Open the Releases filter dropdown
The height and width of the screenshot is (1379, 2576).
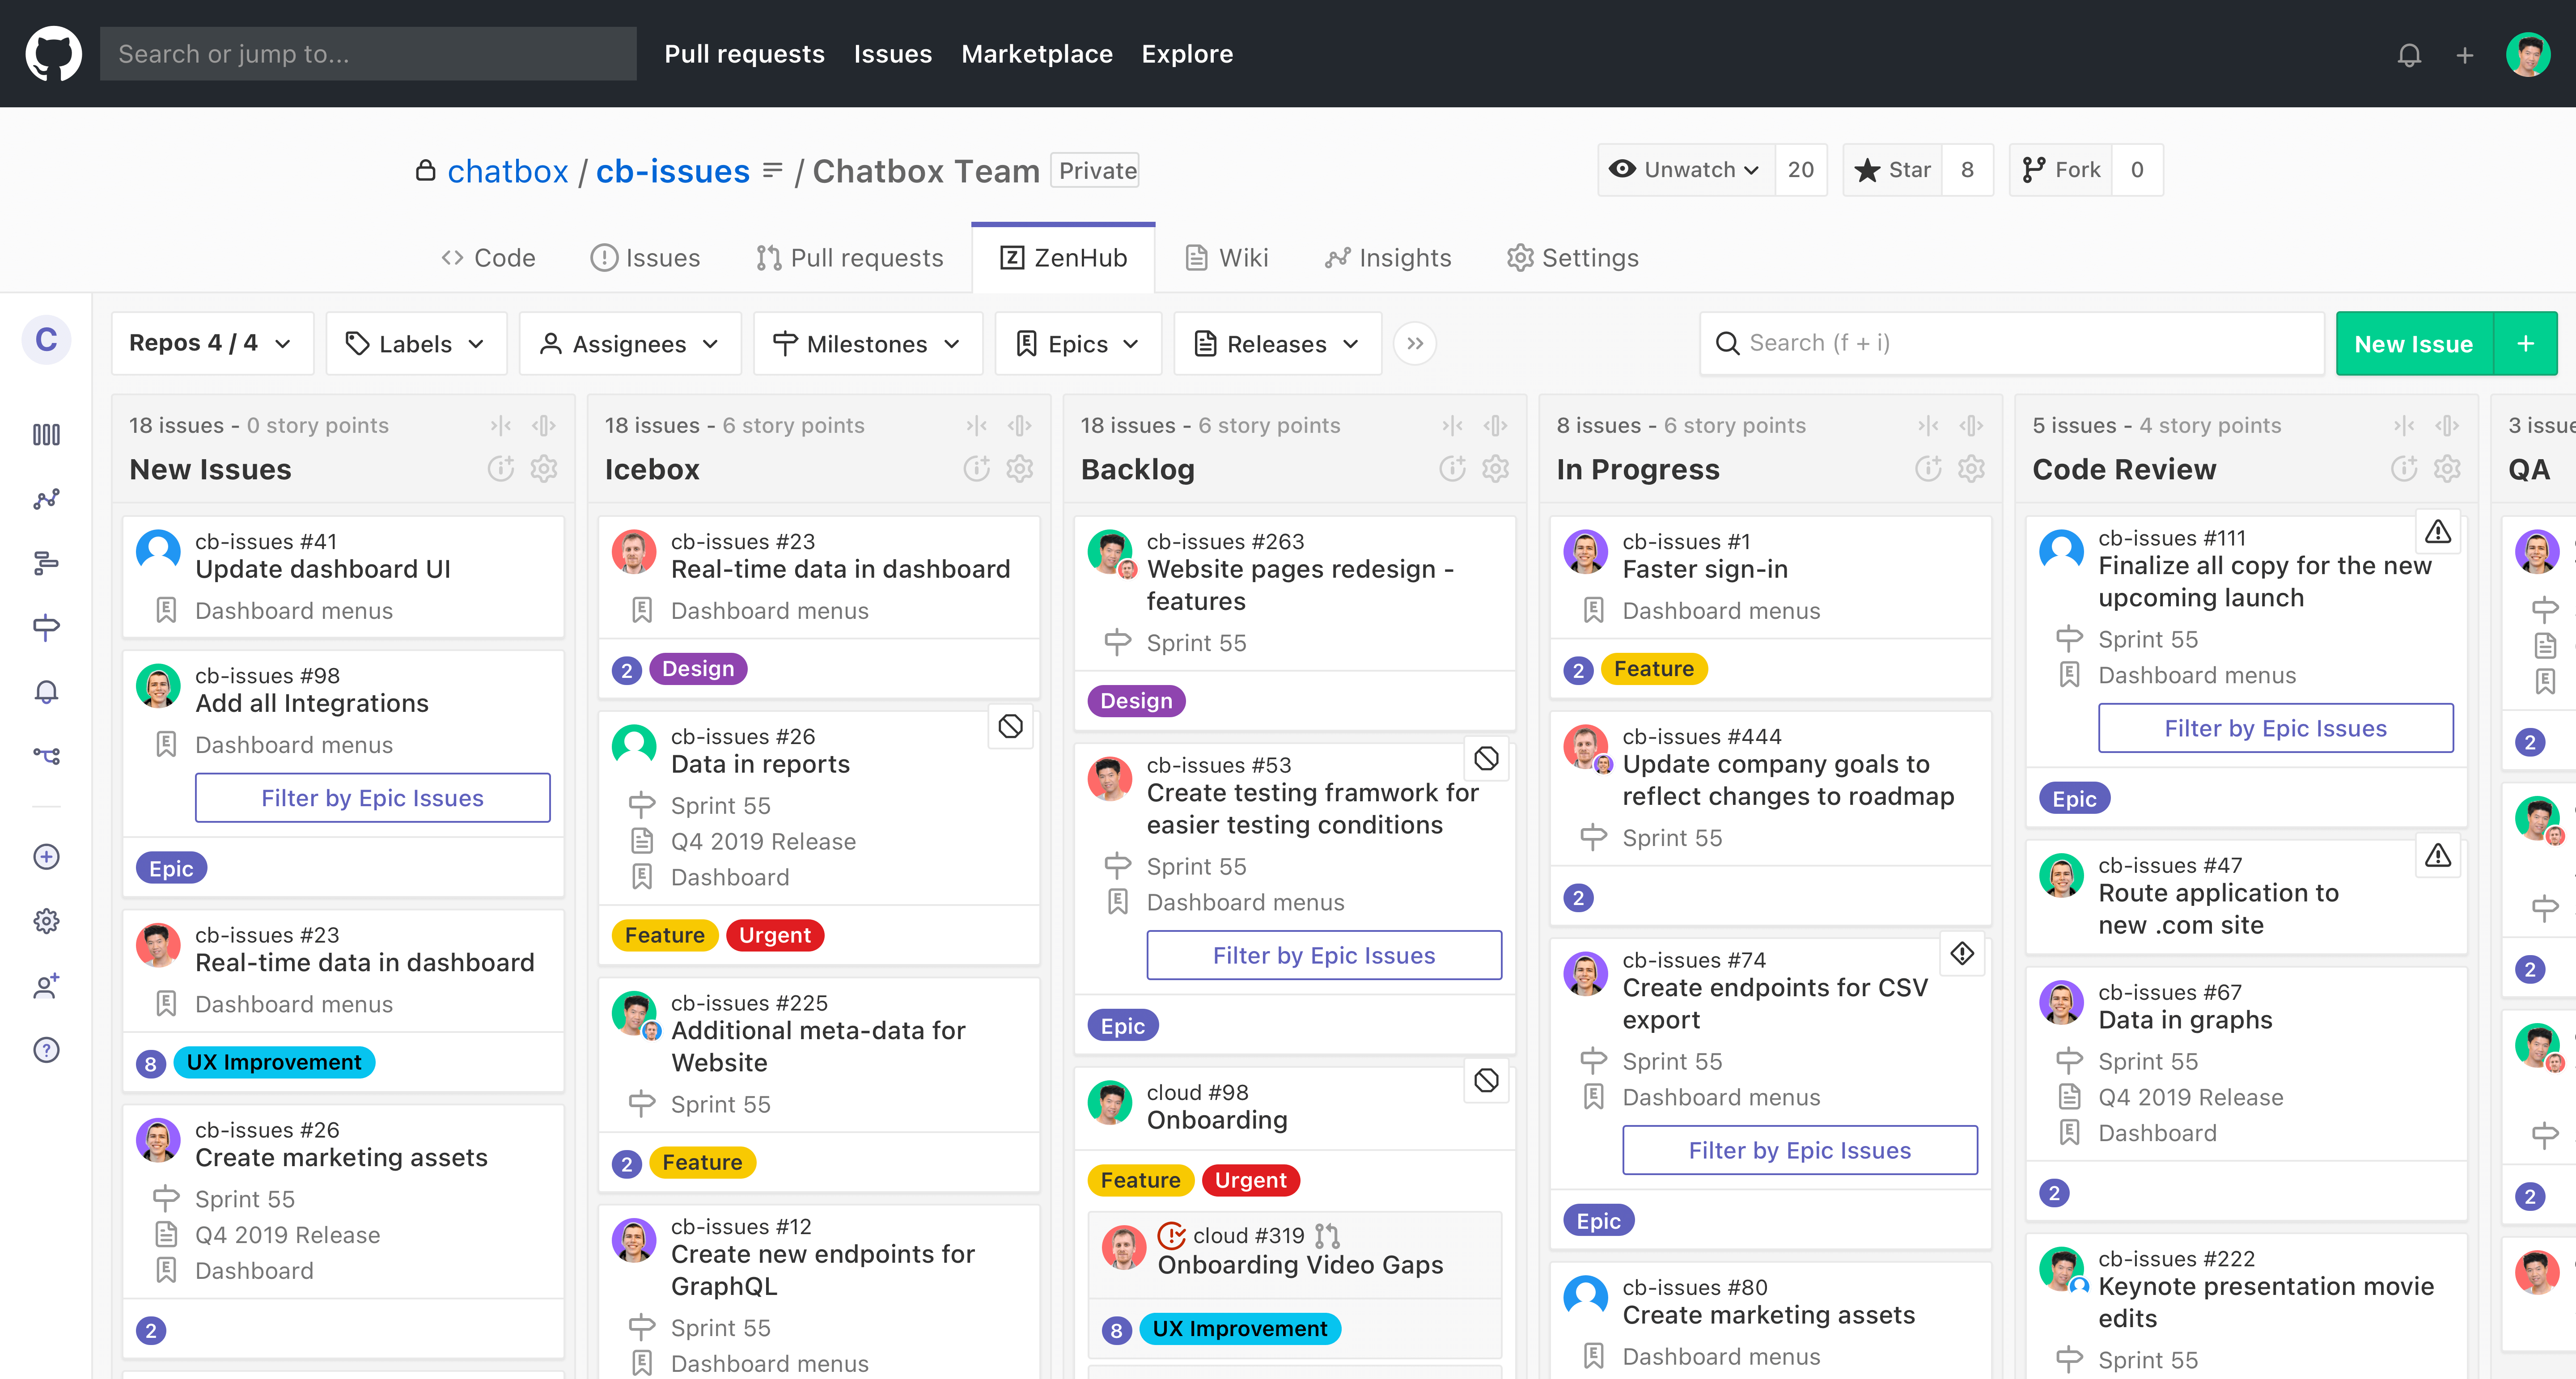coord(1278,344)
